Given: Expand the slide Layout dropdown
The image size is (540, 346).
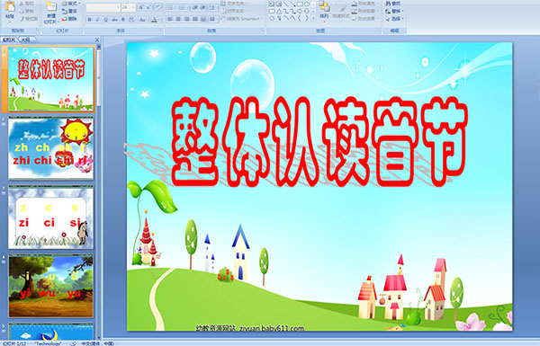Looking at the screenshot, I should (71, 4).
